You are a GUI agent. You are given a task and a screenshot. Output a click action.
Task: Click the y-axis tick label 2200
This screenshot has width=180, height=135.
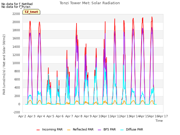pos(16,14)
